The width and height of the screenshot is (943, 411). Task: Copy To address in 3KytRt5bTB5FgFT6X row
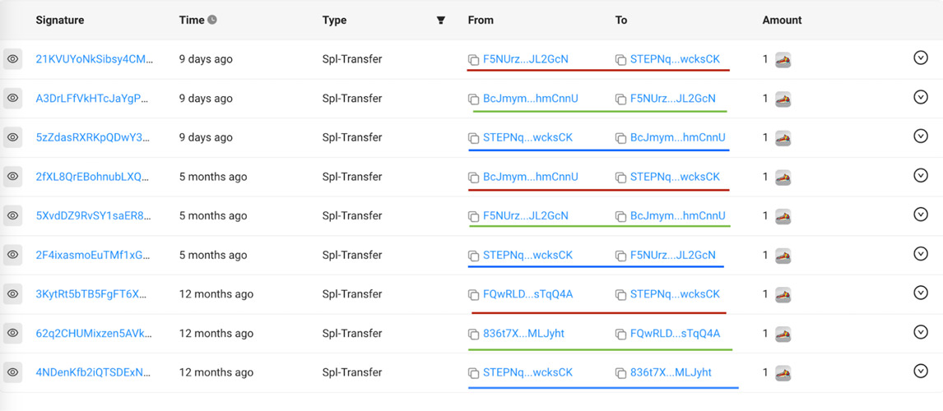[620, 295]
